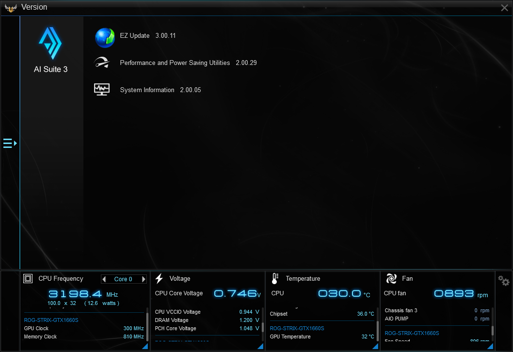Click the Temperature thermometer icon

275,278
